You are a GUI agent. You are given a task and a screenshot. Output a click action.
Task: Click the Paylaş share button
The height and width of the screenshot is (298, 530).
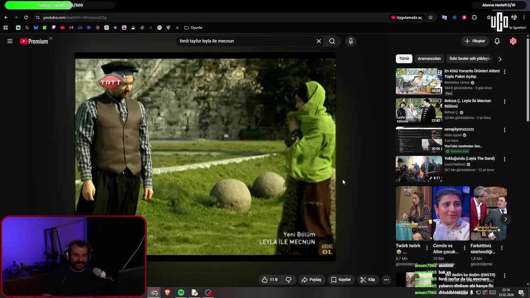(x=311, y=280)
